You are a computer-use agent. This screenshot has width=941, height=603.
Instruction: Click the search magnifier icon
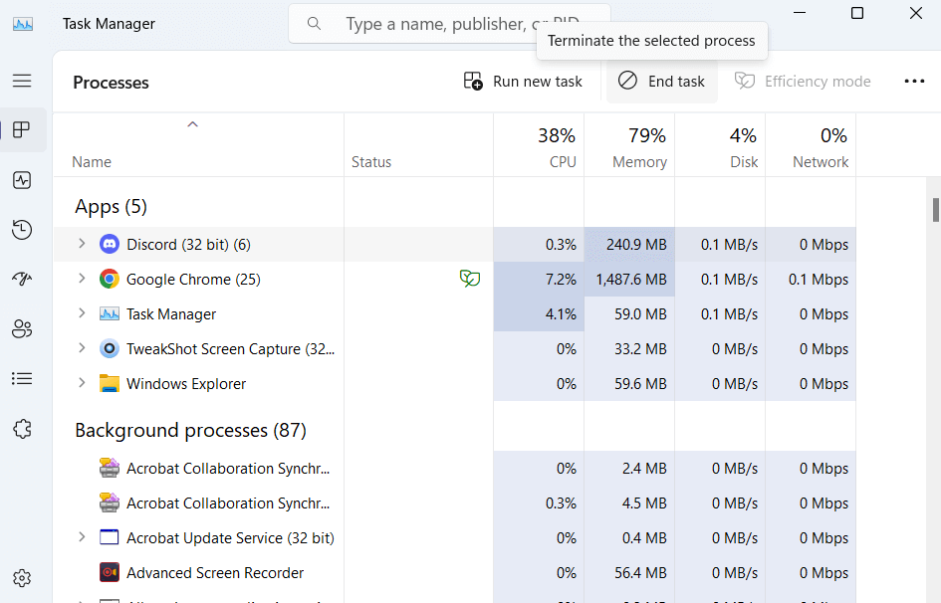(314, 23)
